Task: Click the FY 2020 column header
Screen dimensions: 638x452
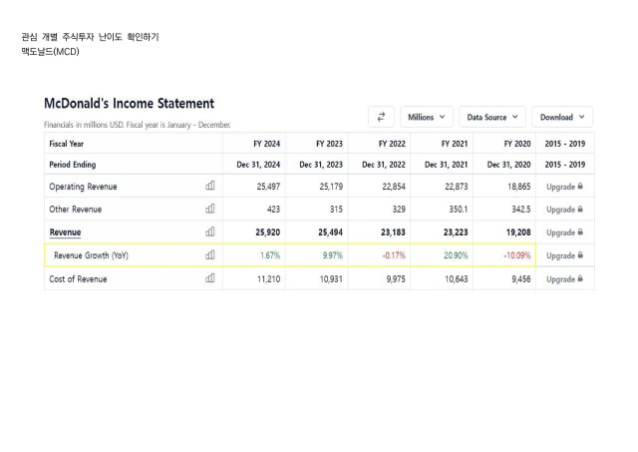Action: [x=517, y=144]
